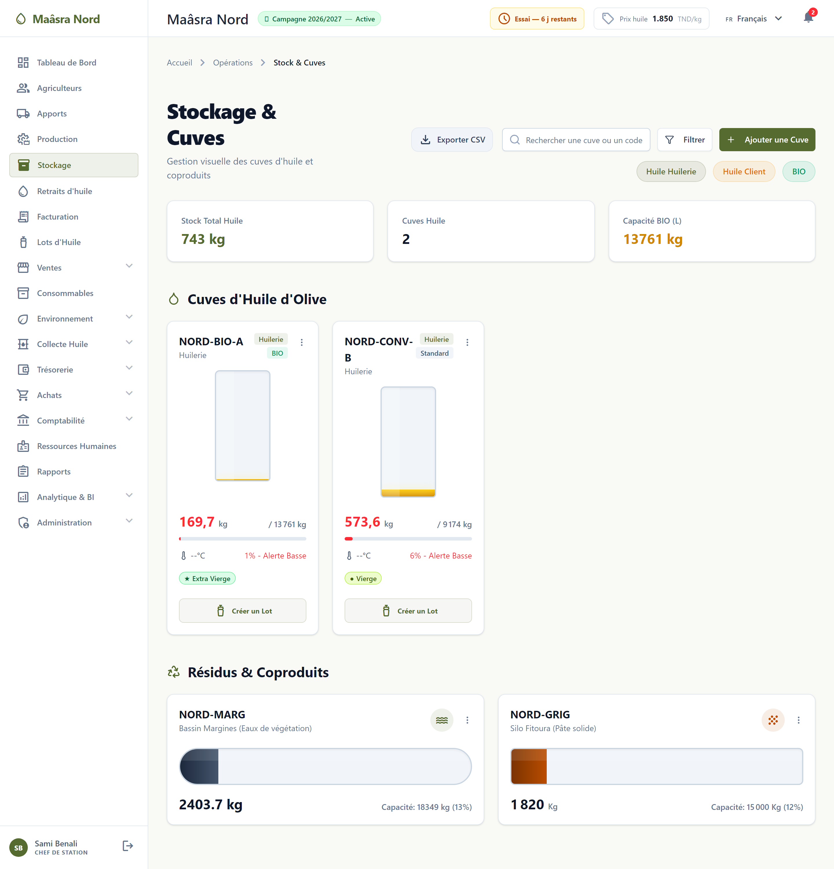Click the Vierge quality tag on NORD-CONV-B
This screenshot has height=869, width=834.
(x=363, y=578)
